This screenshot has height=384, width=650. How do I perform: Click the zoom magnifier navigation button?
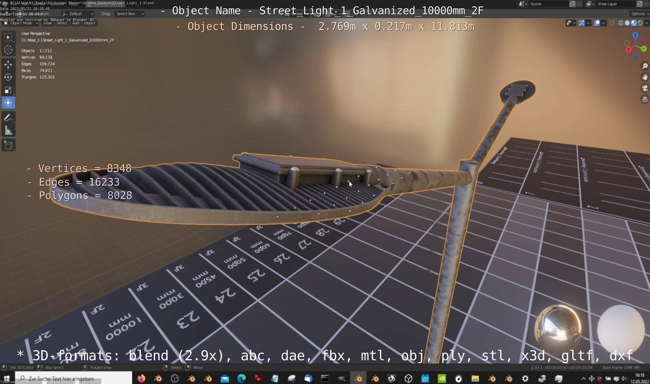[x=645, y=66]
